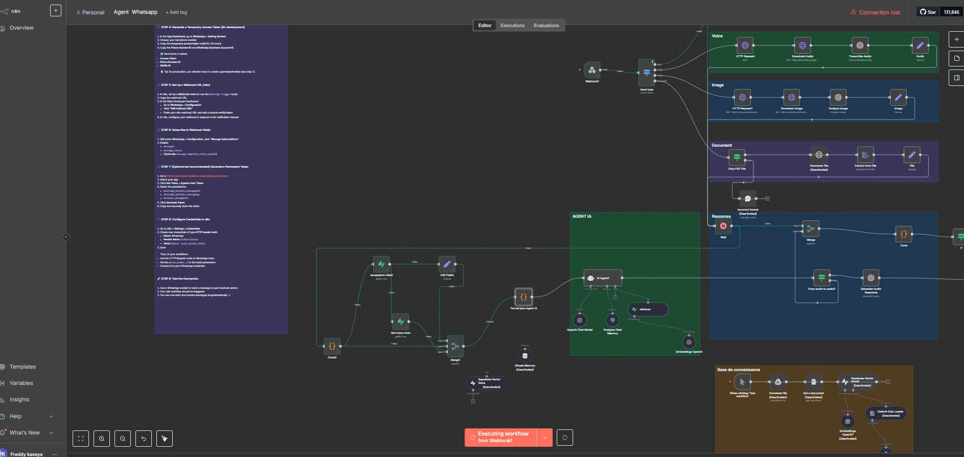964x457 pixels.
Task: Collapse the left sidebar handle
Action: (x=66, y=237)
